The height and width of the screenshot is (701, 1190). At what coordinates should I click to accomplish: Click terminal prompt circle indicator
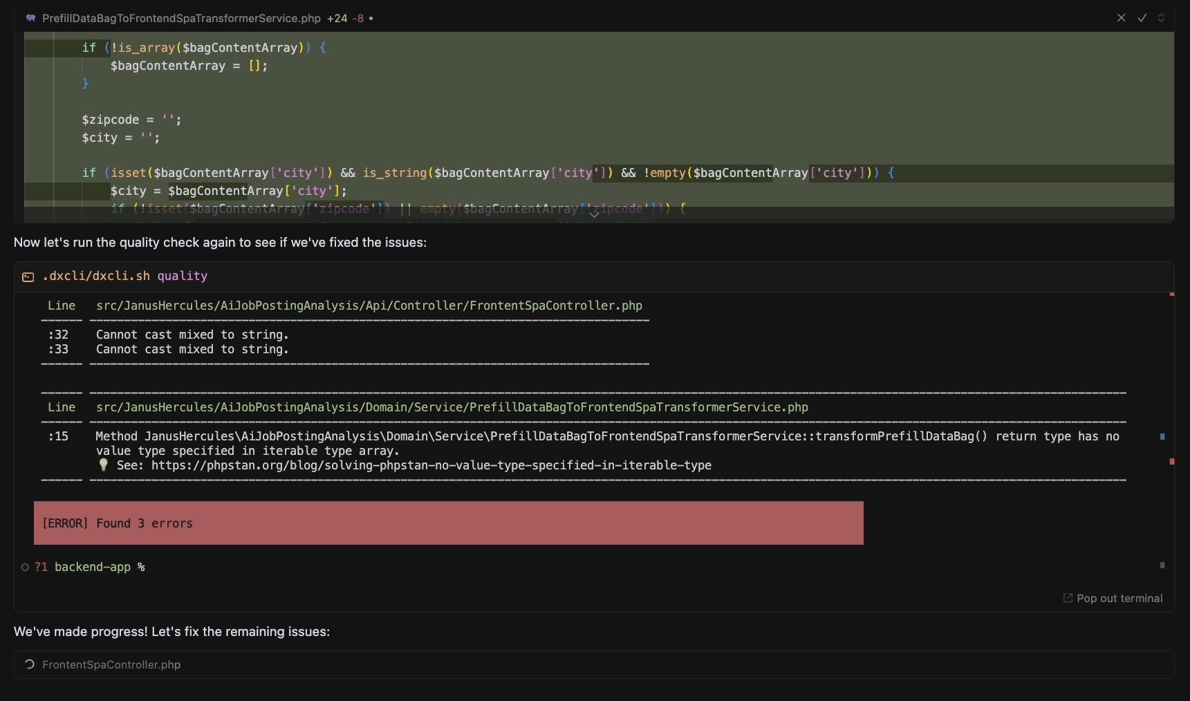[25, 567]
